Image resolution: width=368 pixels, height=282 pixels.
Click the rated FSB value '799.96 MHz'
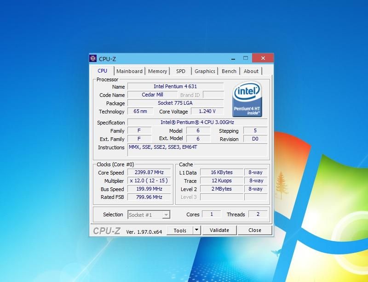(149, 197)
